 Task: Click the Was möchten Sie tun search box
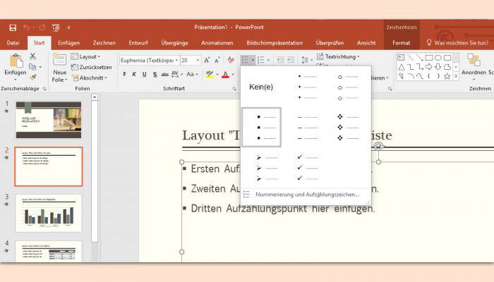(x=457, y=43)
